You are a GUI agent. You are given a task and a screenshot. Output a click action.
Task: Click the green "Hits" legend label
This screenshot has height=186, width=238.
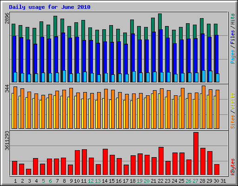233,19
